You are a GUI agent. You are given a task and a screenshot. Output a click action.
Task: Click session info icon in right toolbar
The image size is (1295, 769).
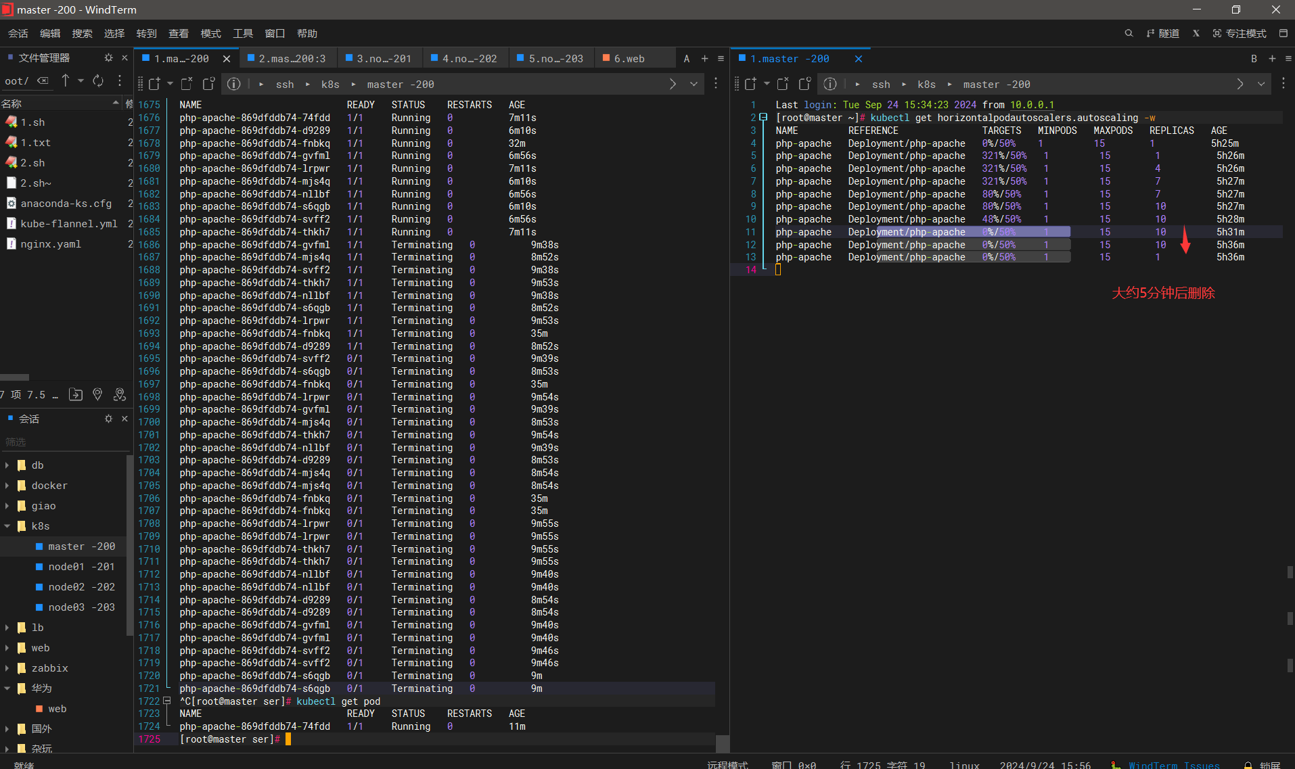[830, 84]
